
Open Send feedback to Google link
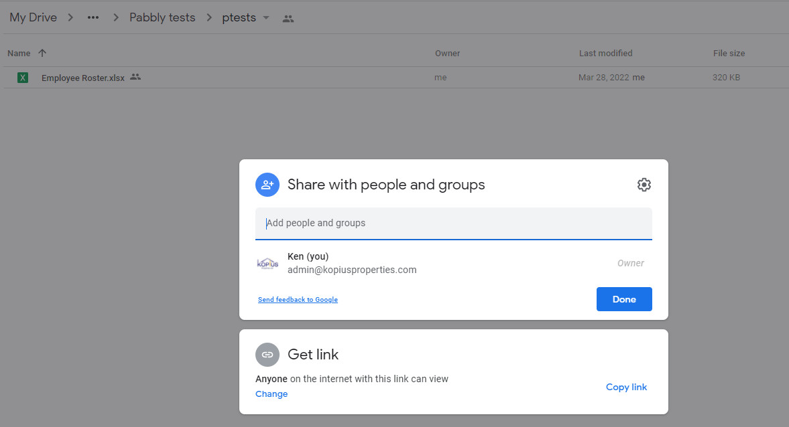(x=298, y=299)
